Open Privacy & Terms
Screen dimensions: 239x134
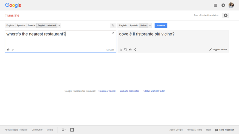pos(194,130)
